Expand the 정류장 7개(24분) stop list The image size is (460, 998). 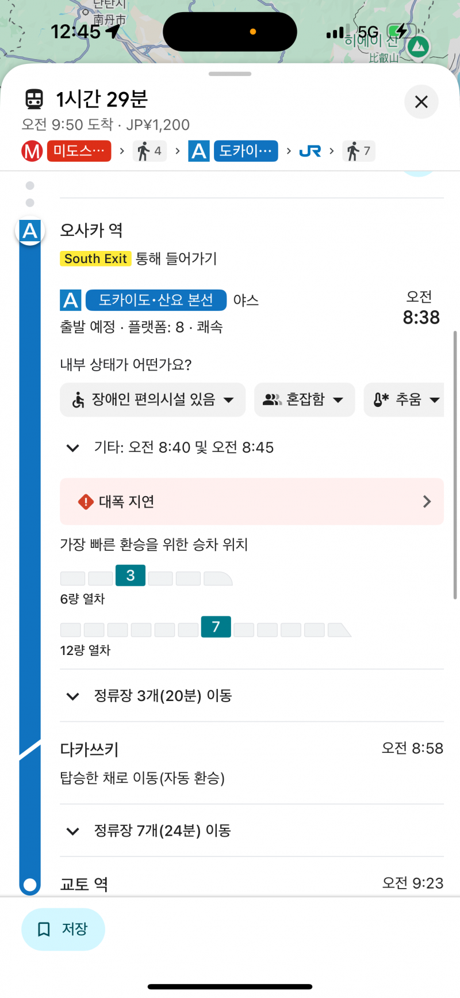pos(72,831)
